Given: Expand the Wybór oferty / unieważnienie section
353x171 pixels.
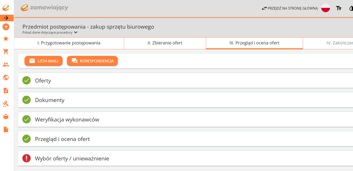Looking at the screenshot, I should (185, 159).
